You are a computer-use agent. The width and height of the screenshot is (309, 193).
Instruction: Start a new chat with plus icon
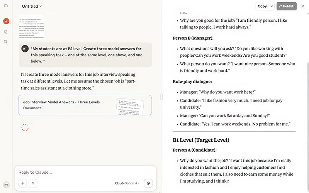[x=6, y=21]
